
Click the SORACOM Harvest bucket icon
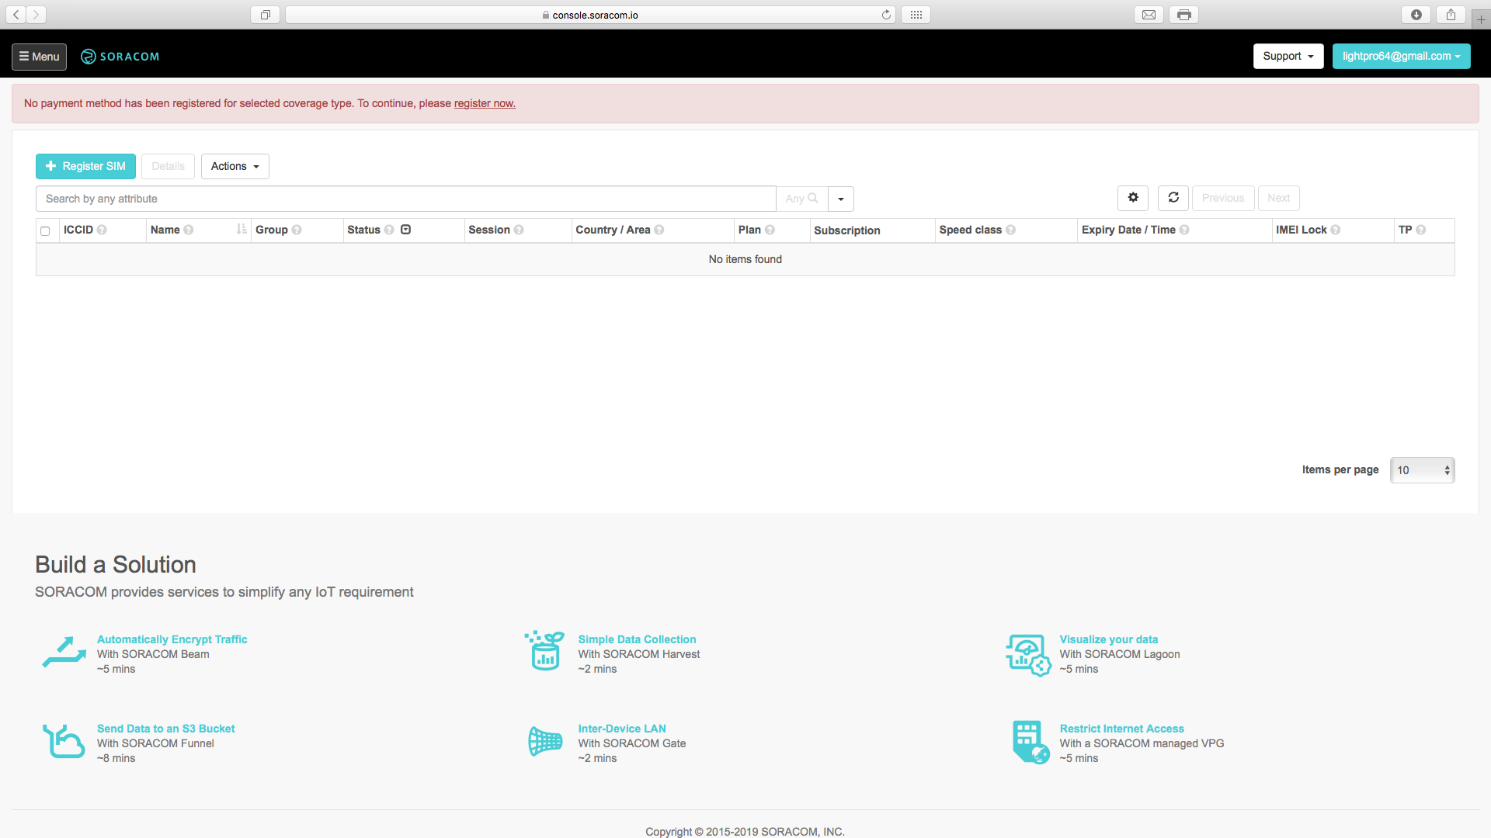[x=544, y=651]
